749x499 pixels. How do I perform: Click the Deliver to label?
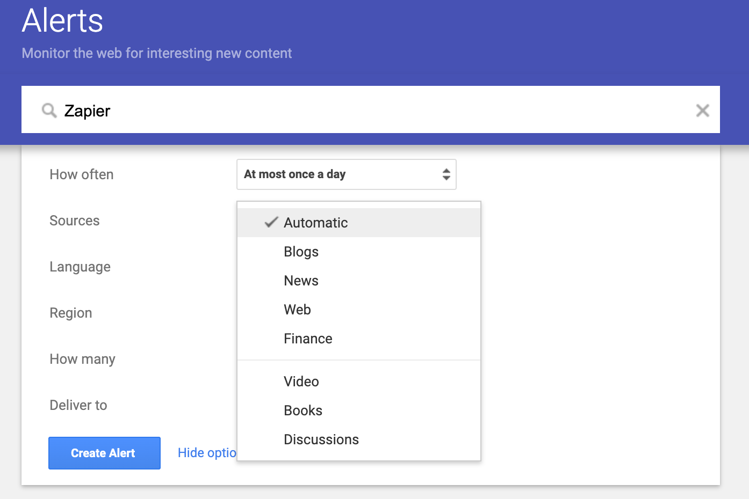[x=78, y=405]
